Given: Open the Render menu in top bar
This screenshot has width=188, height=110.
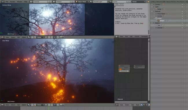Looking at the screenshot, I should pyautogui.click(x=13, y=2).
